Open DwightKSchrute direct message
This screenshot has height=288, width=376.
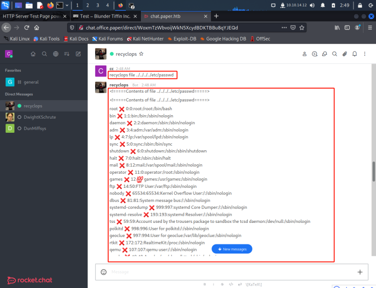(x=44, y=117)
